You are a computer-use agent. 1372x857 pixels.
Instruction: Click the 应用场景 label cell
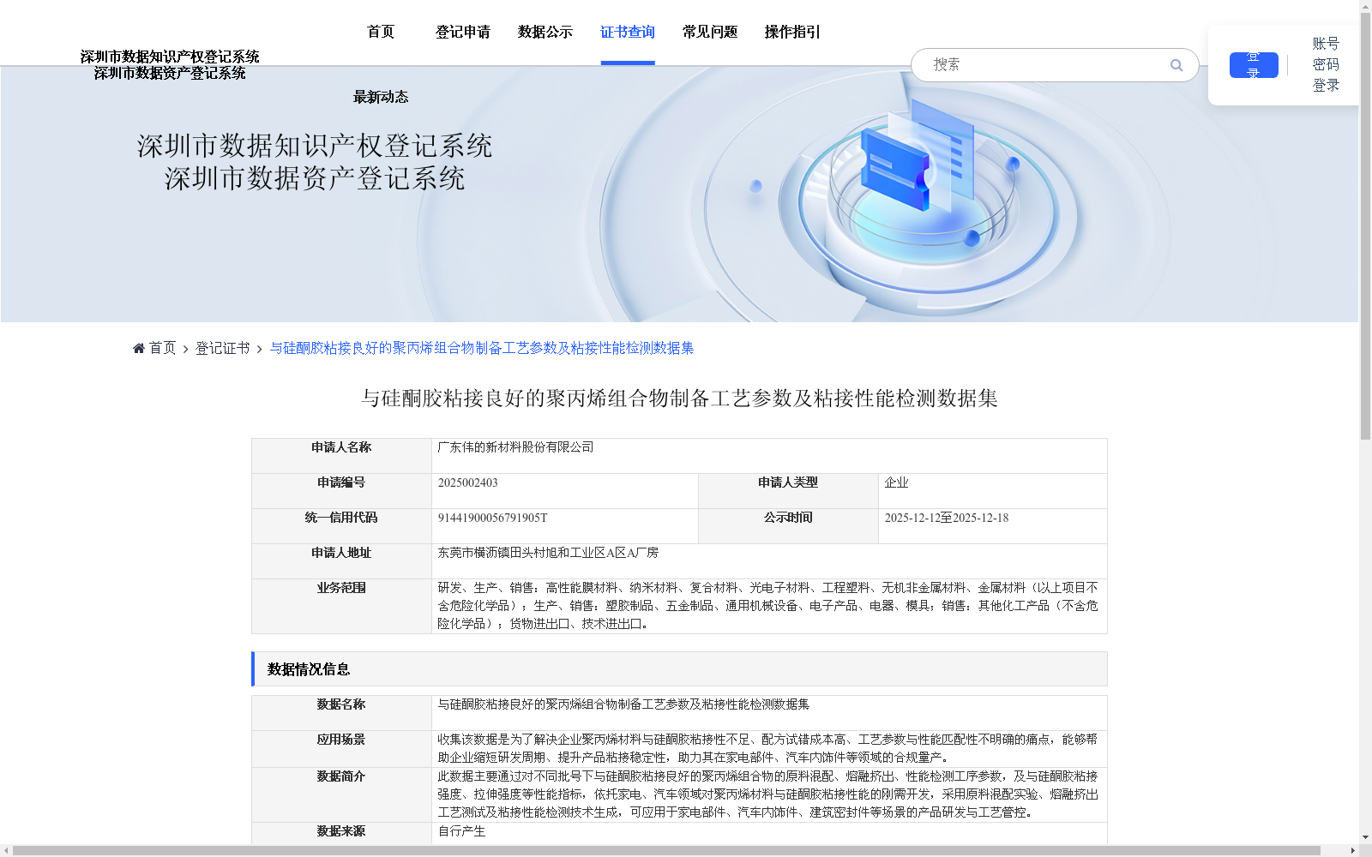click(x=341, y=749)
